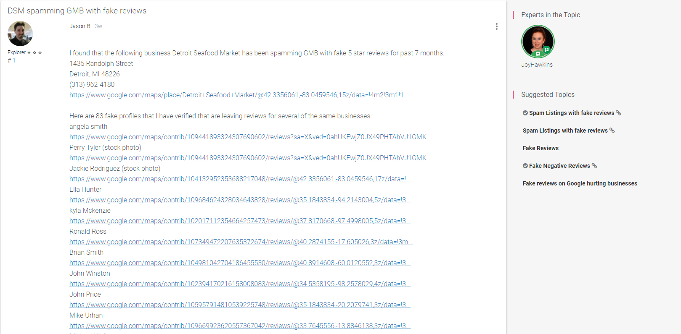This screenshot has width=681, height=334.
Task: Open angela smith's contributor reviews link
Action: point(250,137)
